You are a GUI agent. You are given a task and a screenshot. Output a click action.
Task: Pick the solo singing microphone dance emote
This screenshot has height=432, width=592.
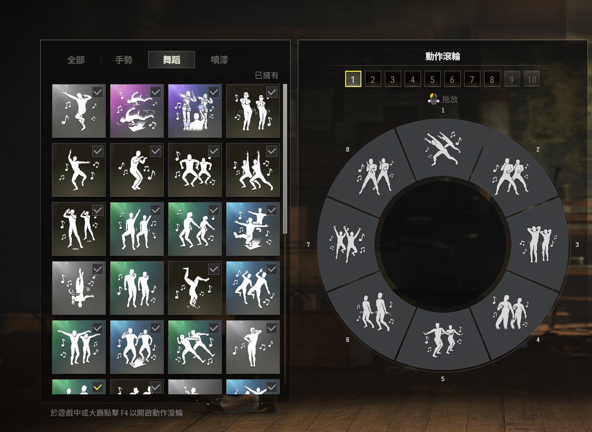136,169
